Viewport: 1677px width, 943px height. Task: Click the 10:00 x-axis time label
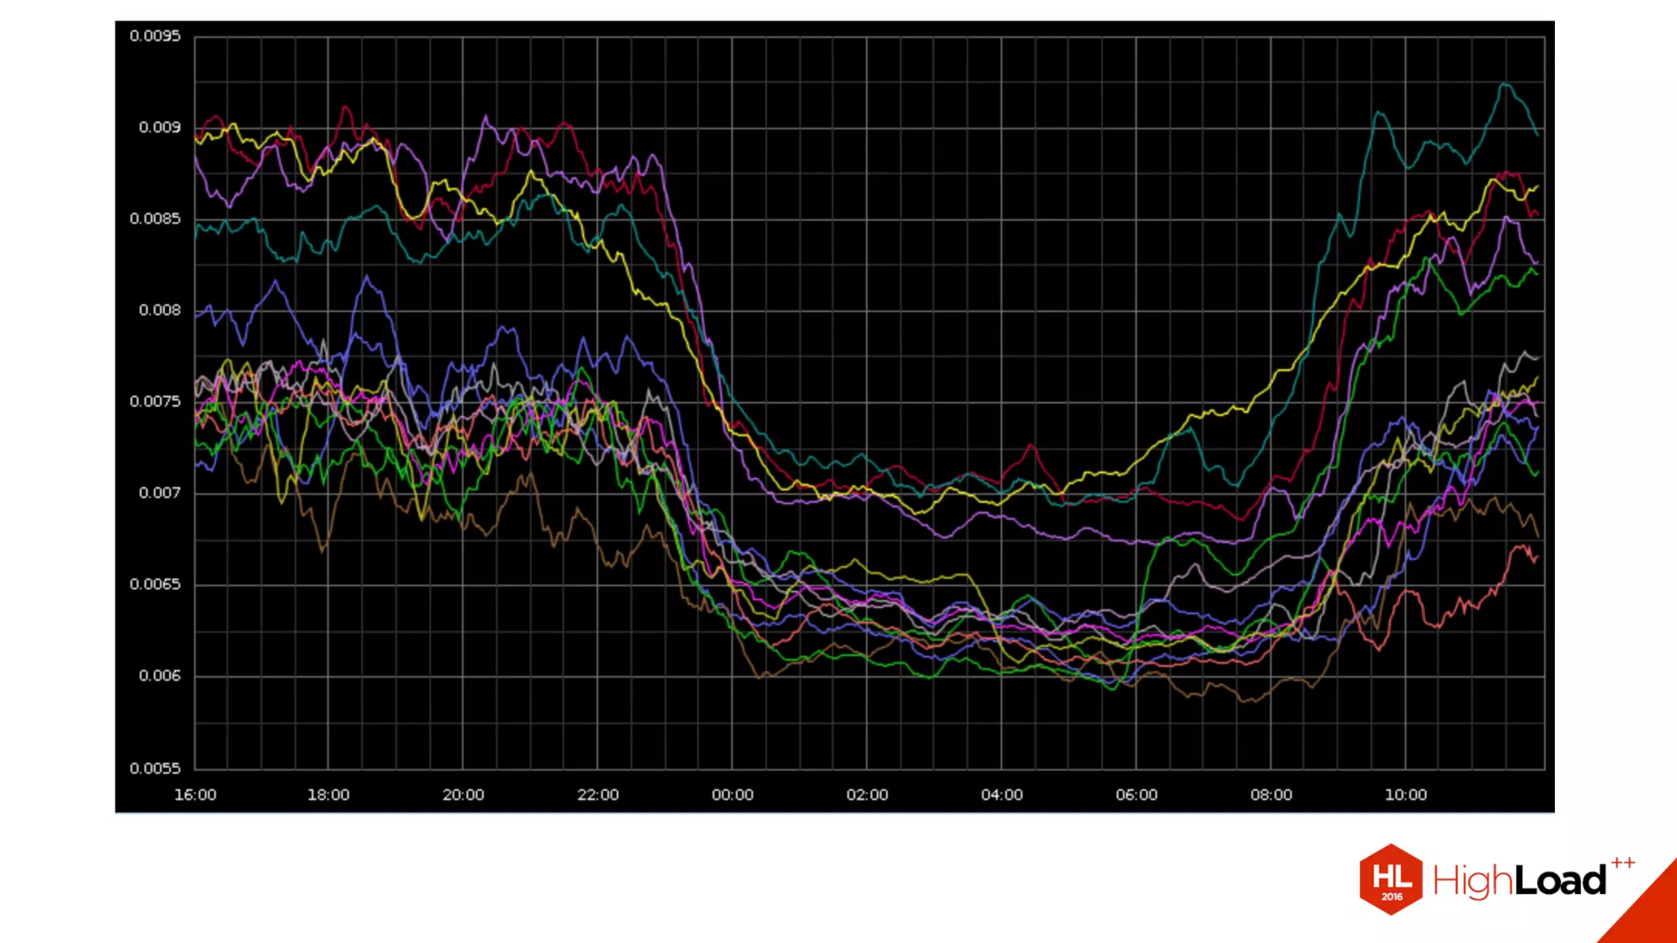click(x=1405, y=795)
